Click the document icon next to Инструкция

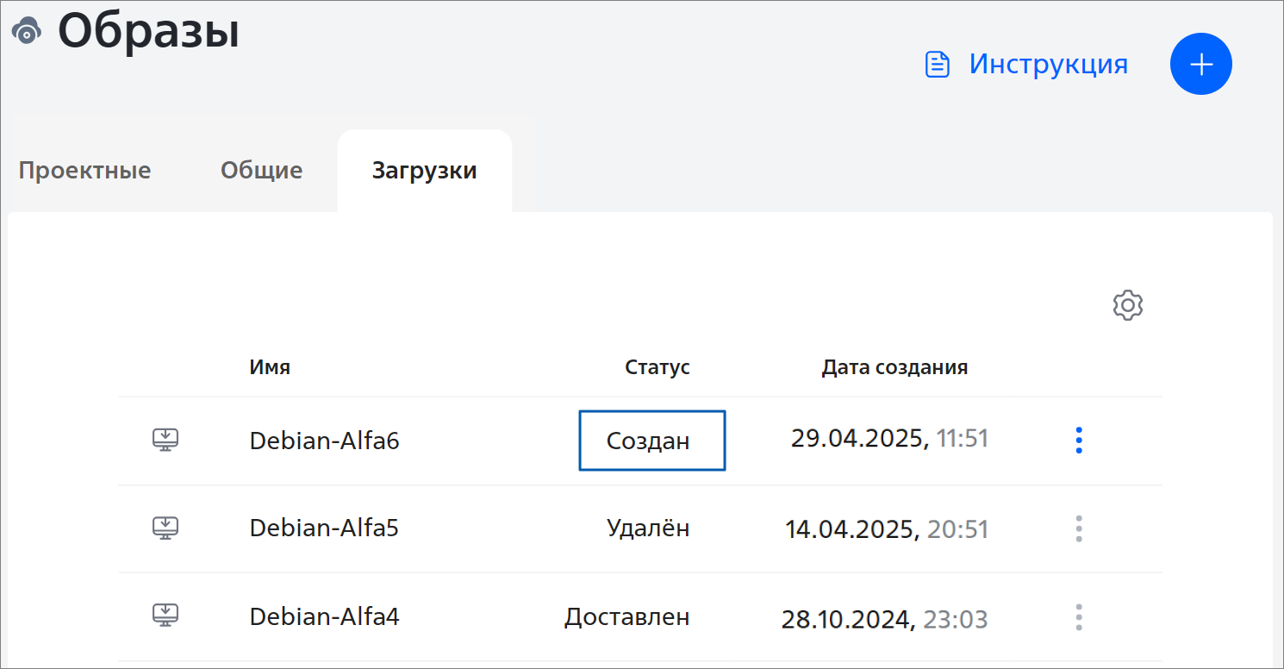point(938,65)
